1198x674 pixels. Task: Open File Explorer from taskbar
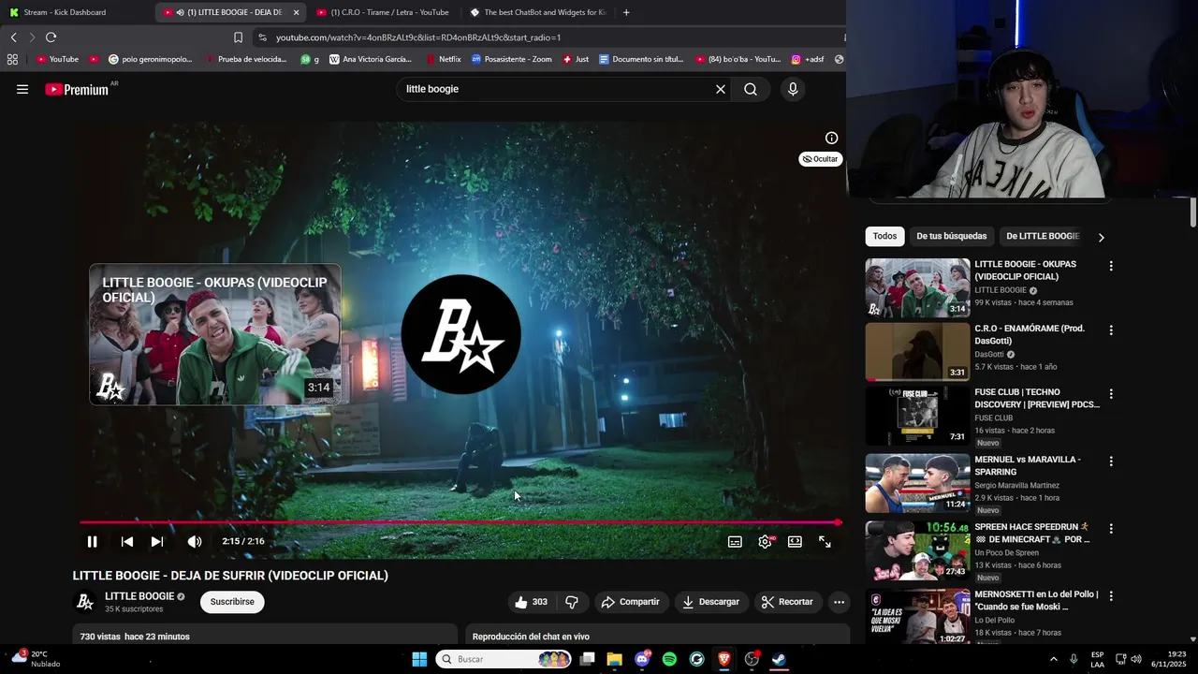(x=614, y=659)
